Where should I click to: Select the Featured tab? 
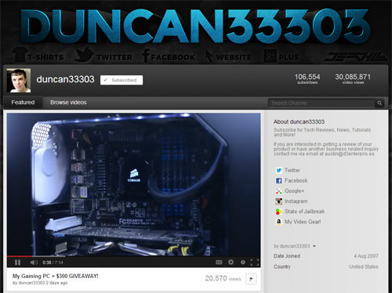[23, 103]
